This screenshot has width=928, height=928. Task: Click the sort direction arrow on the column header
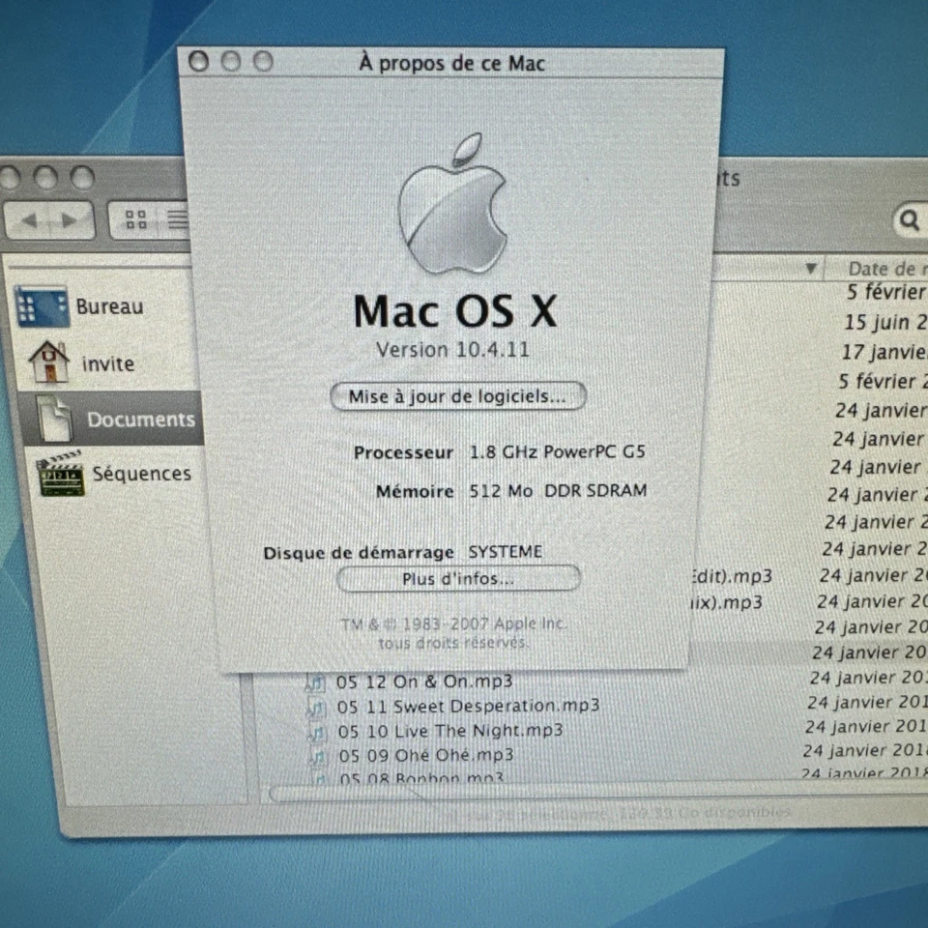[x=810, y=269]
